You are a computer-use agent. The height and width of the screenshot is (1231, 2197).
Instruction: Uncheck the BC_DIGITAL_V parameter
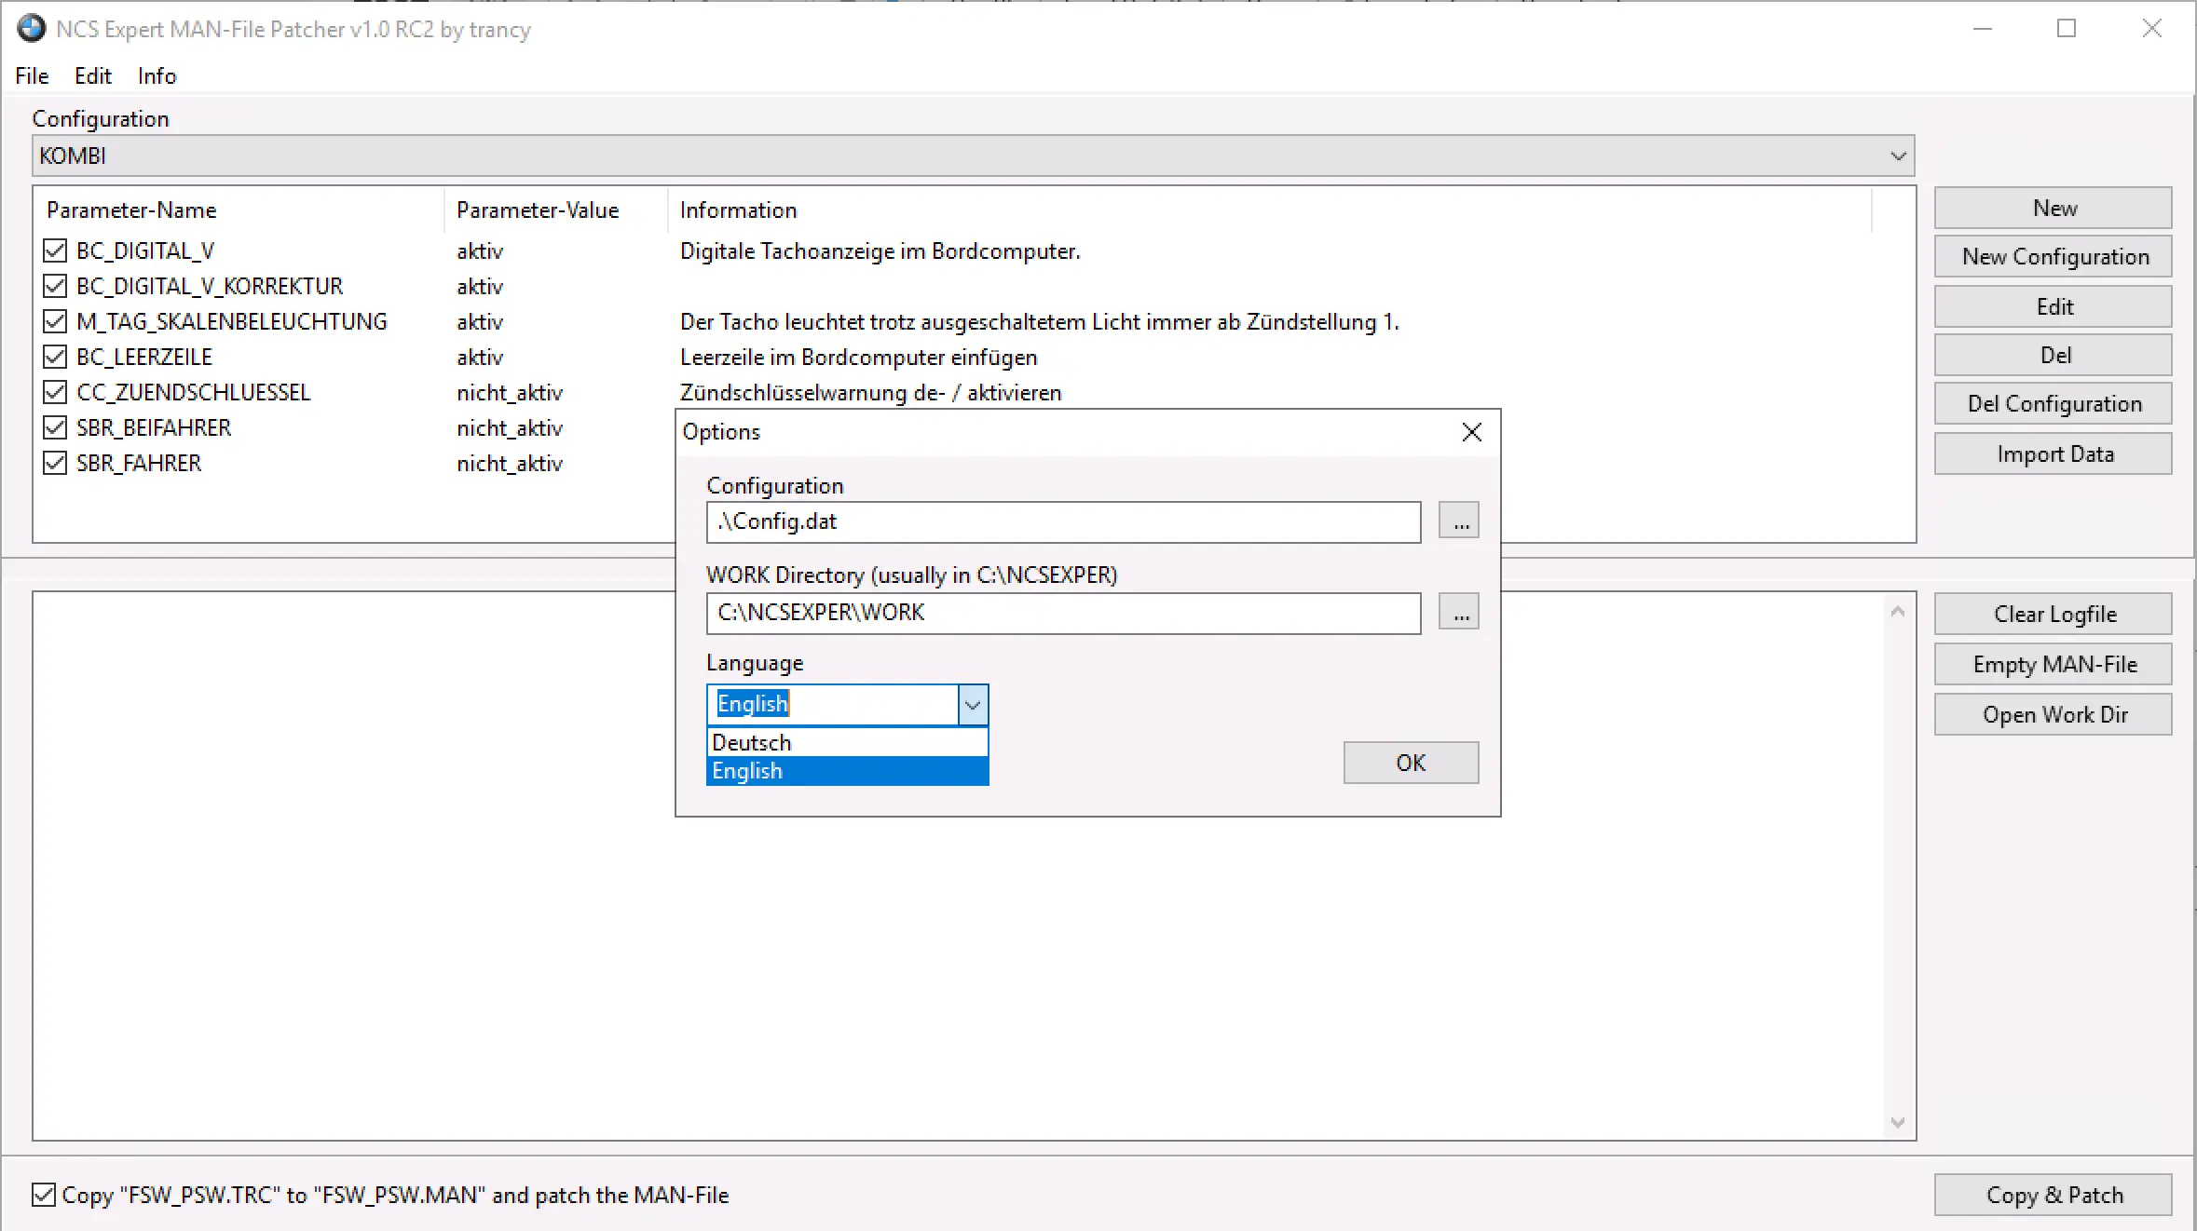[x=55, y=250]
